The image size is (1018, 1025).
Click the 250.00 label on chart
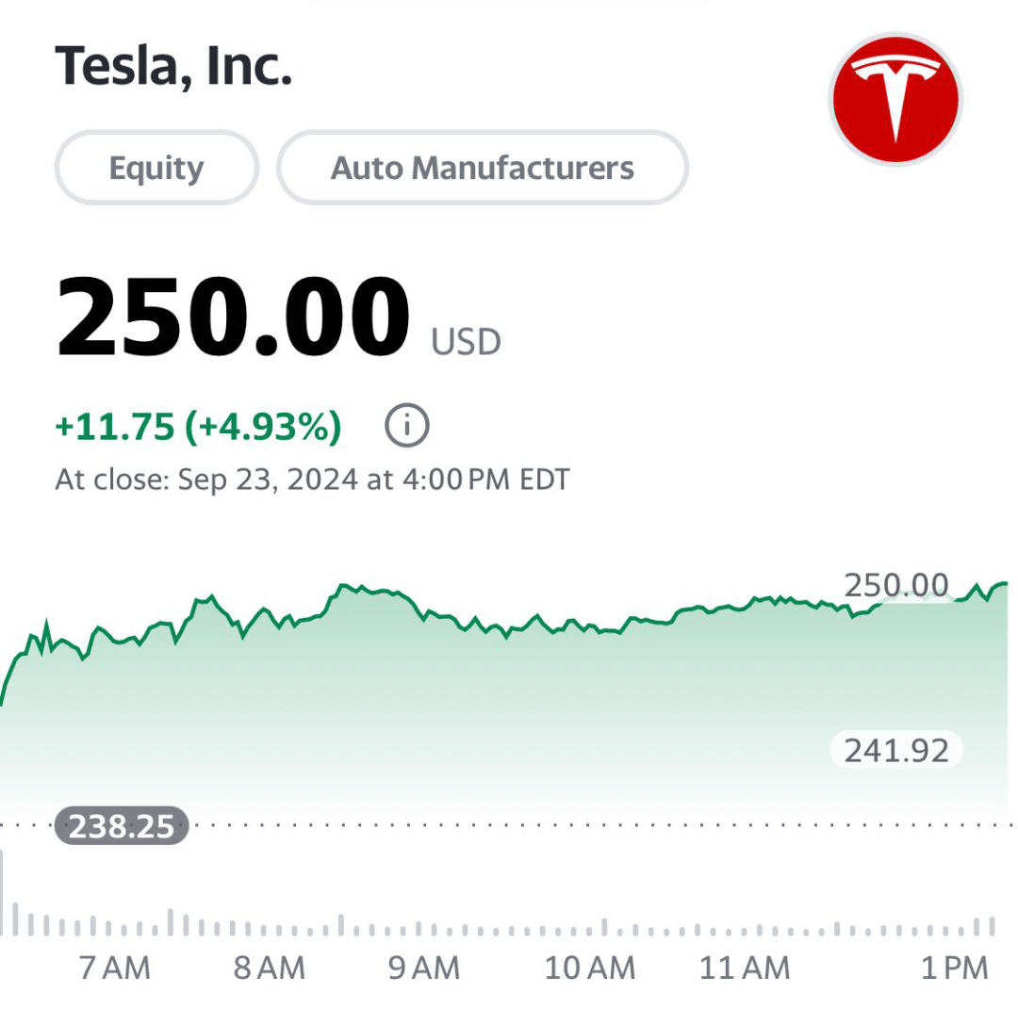click(x=896, y=584)
